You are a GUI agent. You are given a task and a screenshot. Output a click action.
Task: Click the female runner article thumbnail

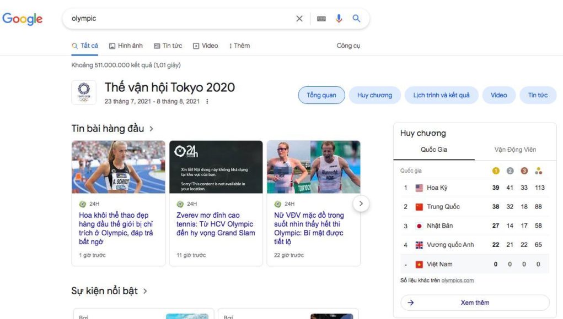[x=119, y=167]
